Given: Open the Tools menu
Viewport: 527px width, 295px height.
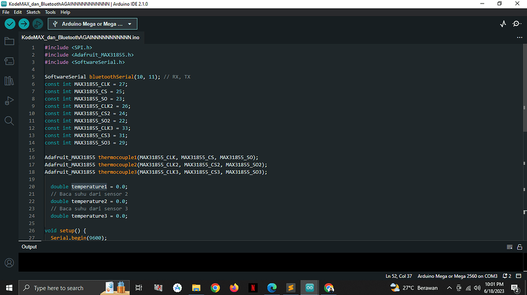Looking at the screenshot, I should click(x=50, y=12).
